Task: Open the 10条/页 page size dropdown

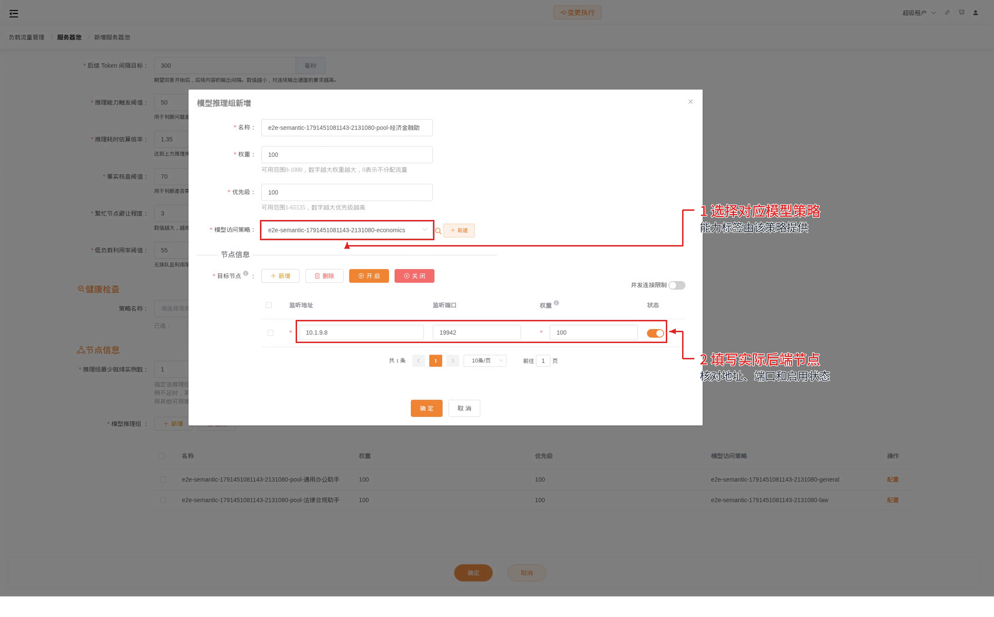Action: (x=485, y=361)
